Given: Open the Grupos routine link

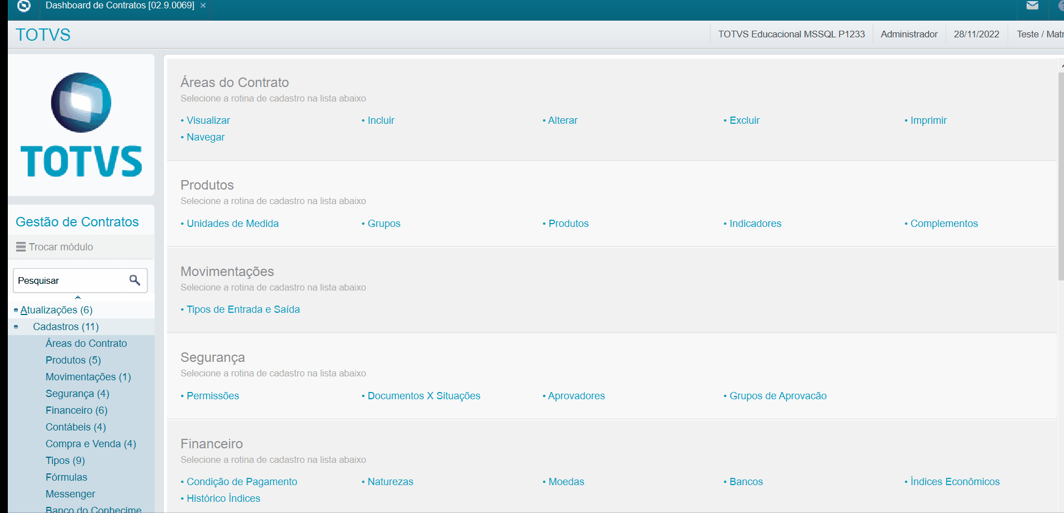Looking at the screenshot, I should click(384, 224).
